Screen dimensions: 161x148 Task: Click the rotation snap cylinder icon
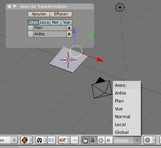63,140
